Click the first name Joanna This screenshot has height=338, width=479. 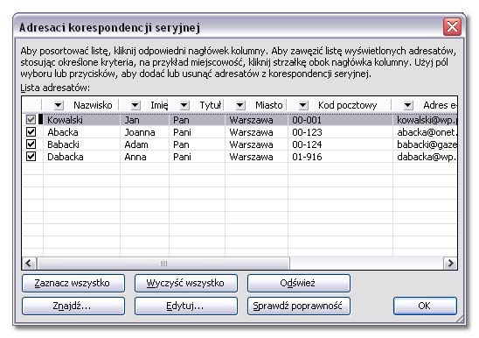[x=140, y=132]
